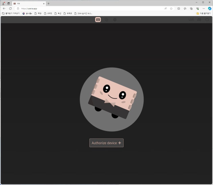The width and height of the screenshot is (213, 185).
Task: Open split screen icon
Action: point(179,8)
